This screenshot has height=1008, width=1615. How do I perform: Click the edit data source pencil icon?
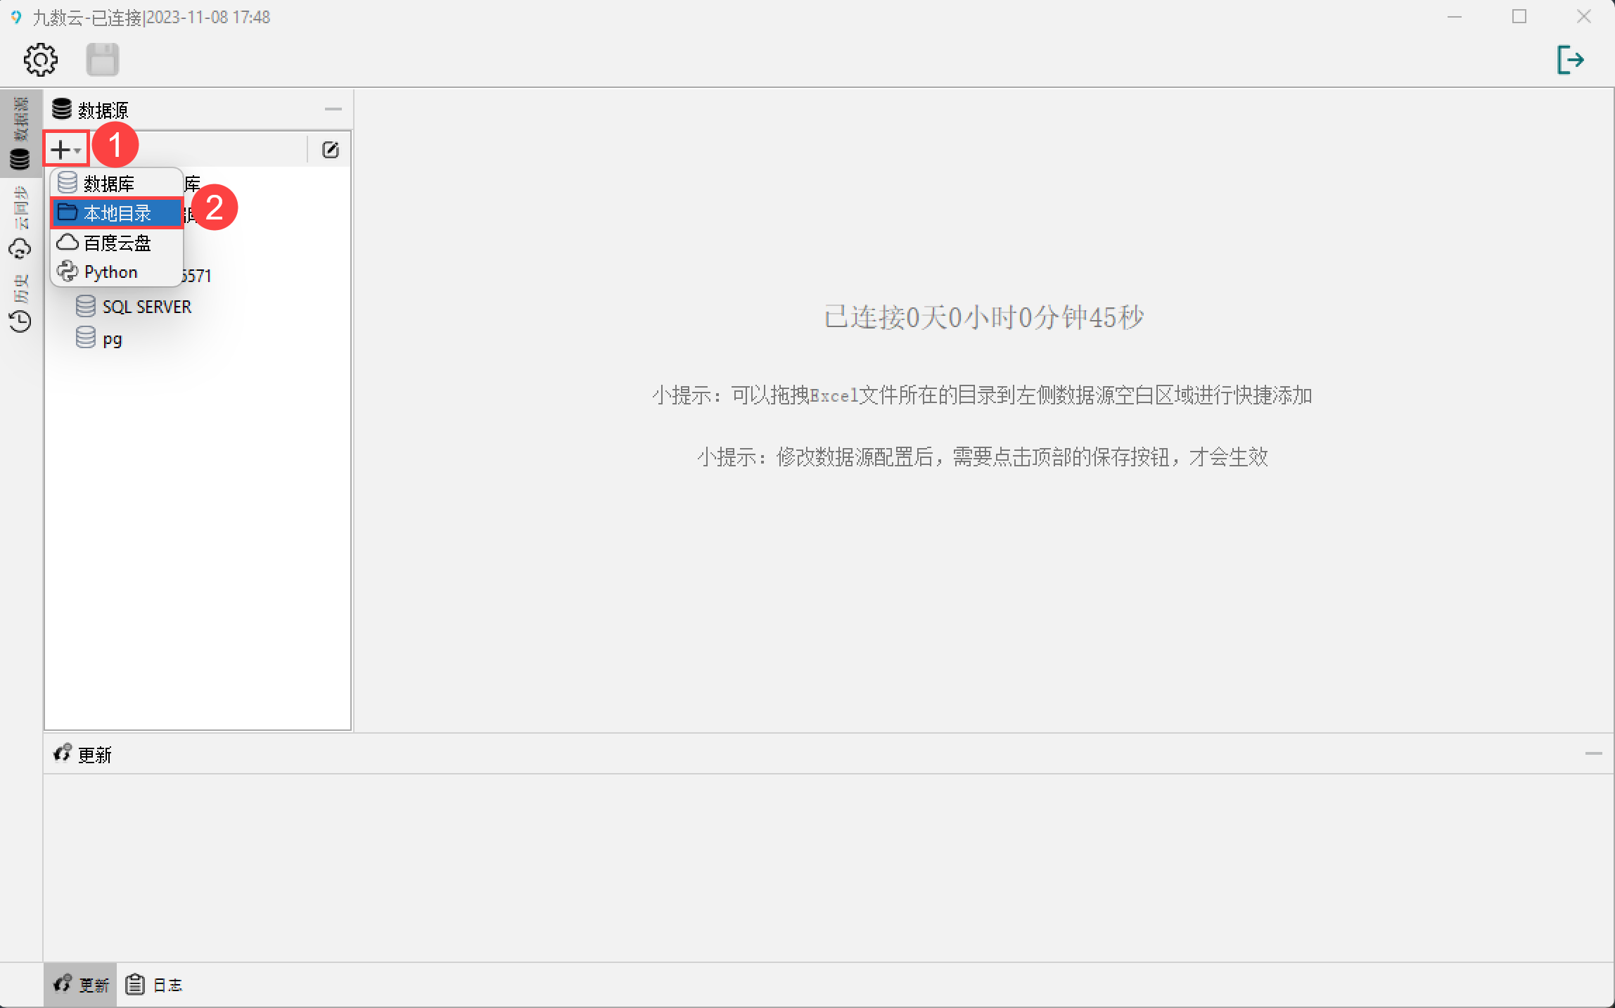pyautogui.click(x=330, y=150)
